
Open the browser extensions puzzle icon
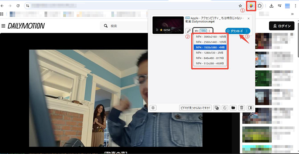pyautogui.click(x=260, y=6)
